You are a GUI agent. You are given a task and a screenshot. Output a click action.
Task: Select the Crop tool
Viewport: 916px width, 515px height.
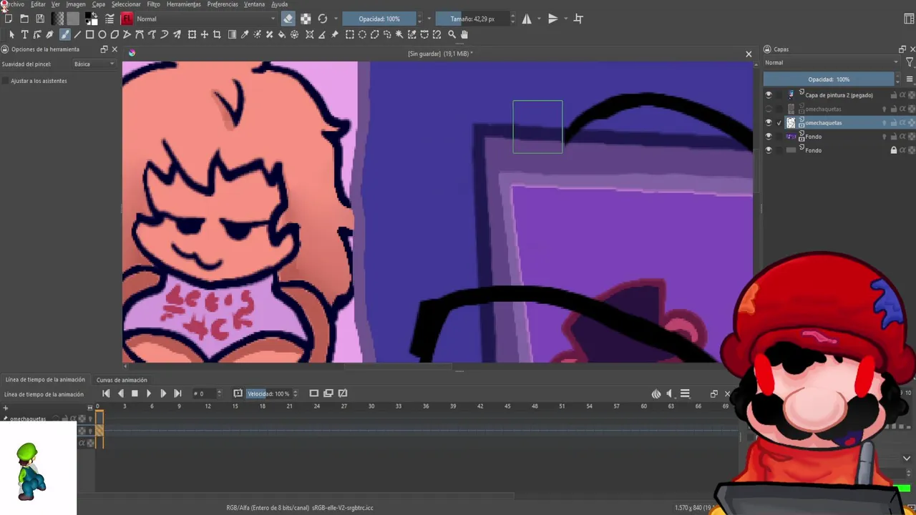coord(217,34)
